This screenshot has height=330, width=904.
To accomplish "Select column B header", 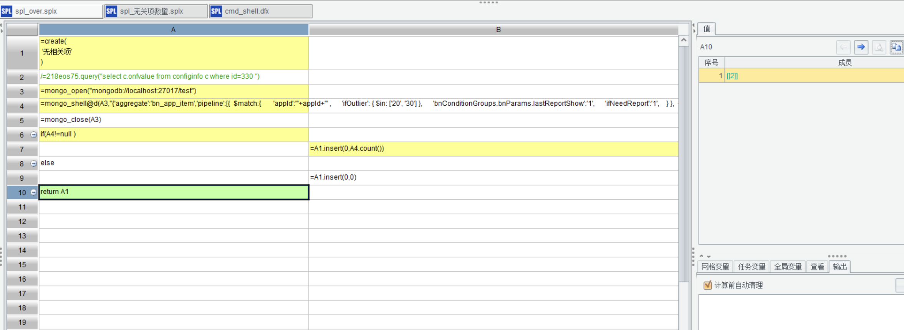I will click(x=493, y=30).
